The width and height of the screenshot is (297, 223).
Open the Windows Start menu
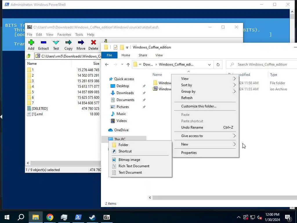[7, 217]
